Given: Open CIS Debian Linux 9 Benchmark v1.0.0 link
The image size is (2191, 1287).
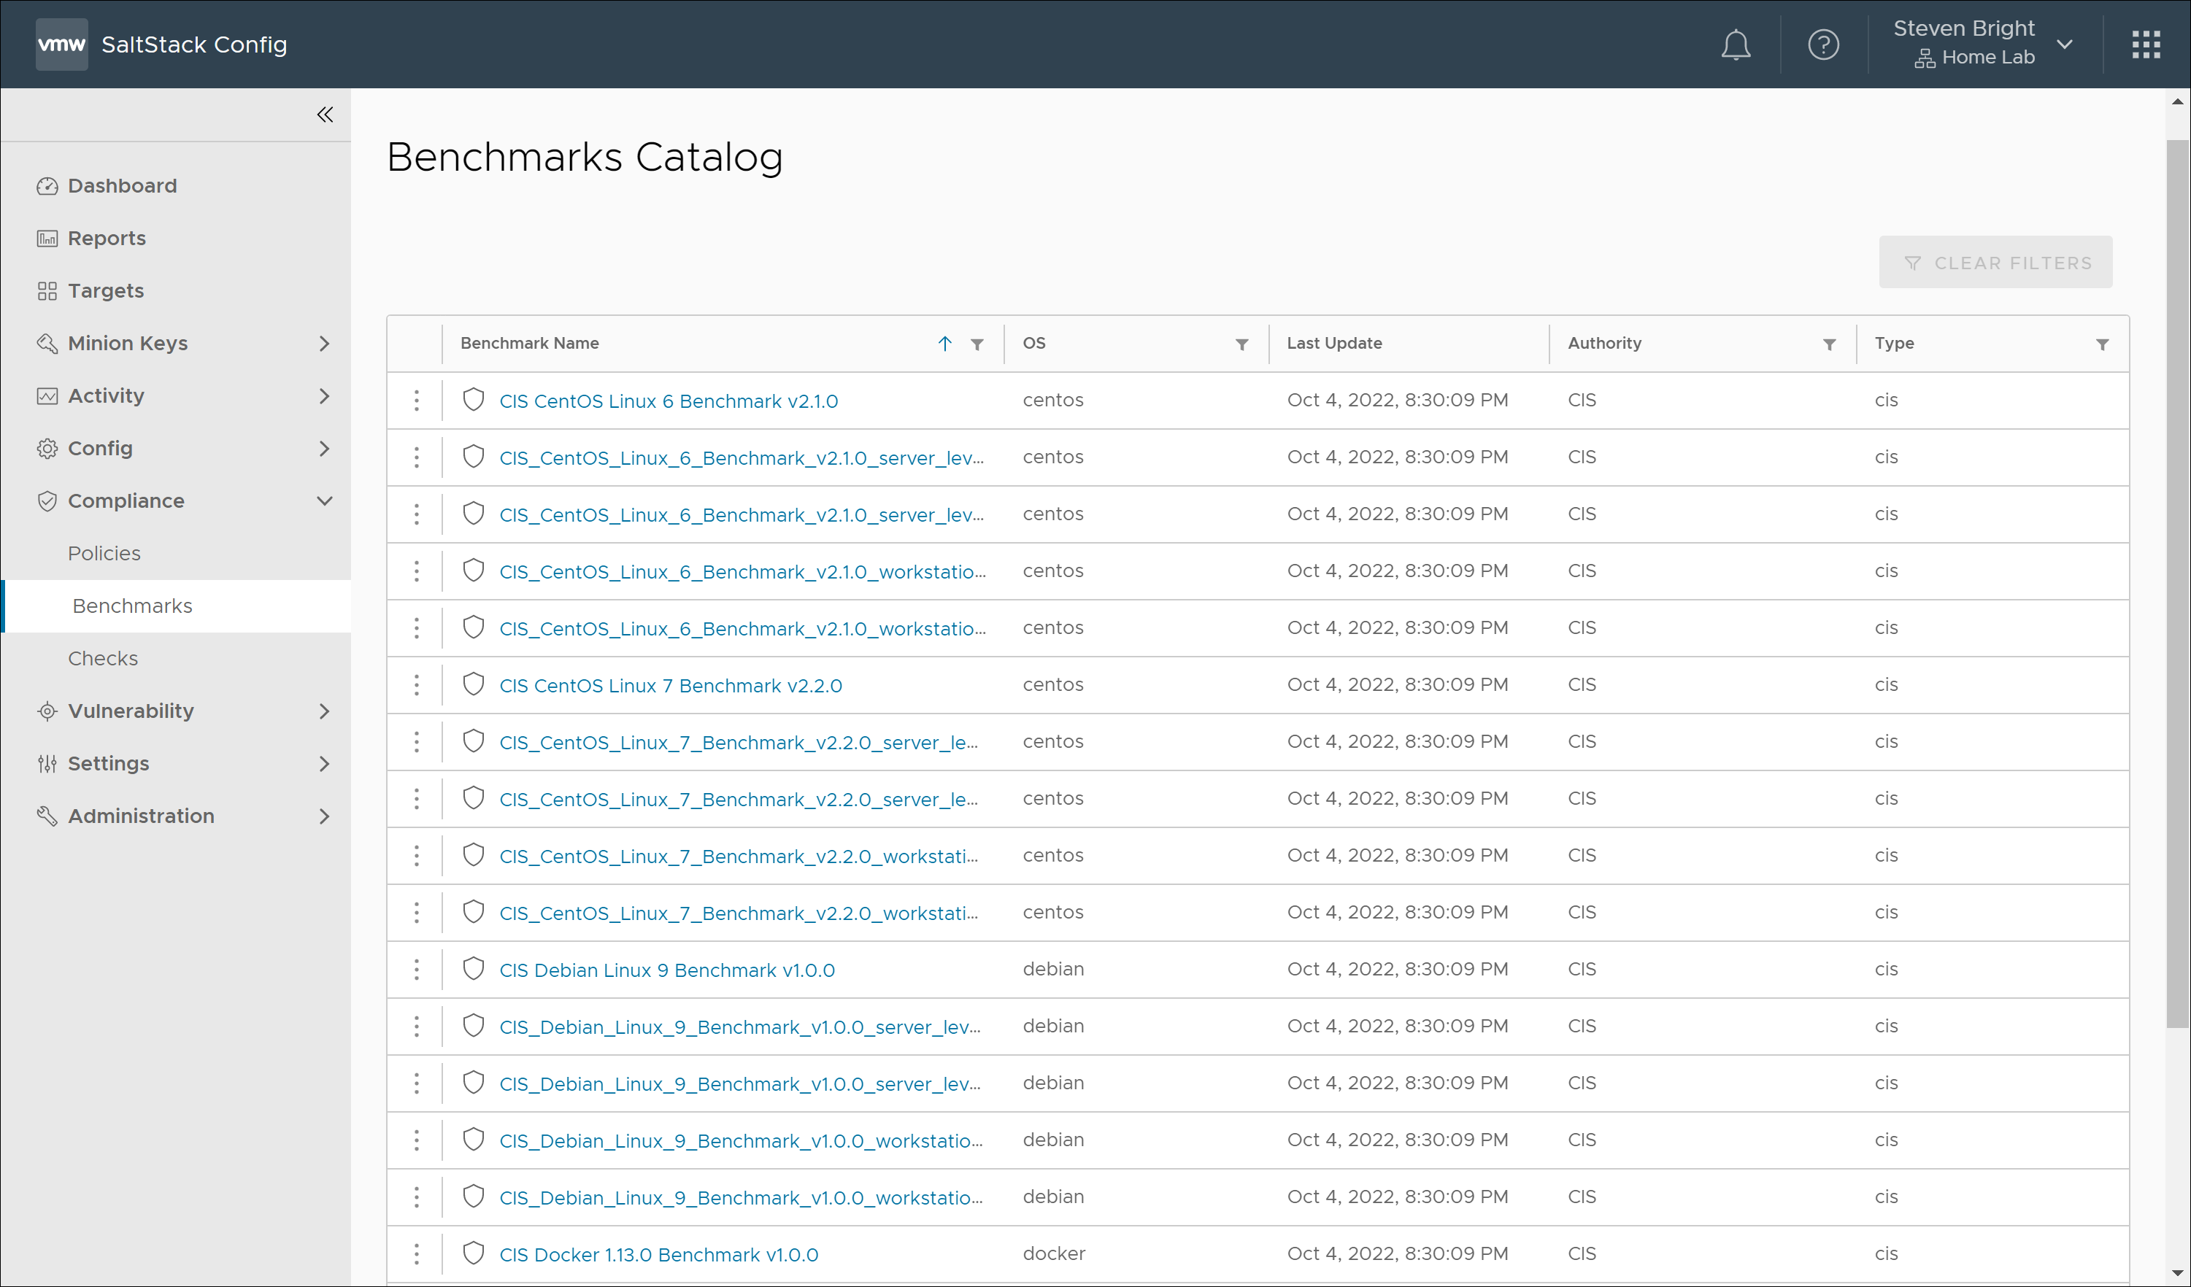Looking at the screenshot, I should tap(666, 970).
